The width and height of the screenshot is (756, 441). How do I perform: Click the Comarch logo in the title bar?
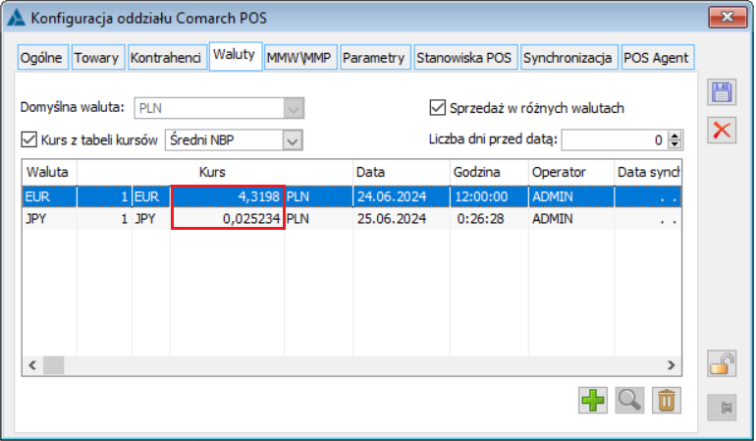point(16,18)
